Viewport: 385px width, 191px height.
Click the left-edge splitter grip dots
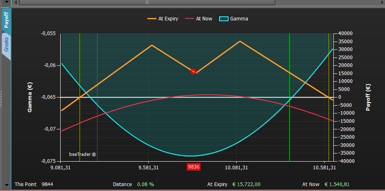pyautogui.click(x=1, y=98)
